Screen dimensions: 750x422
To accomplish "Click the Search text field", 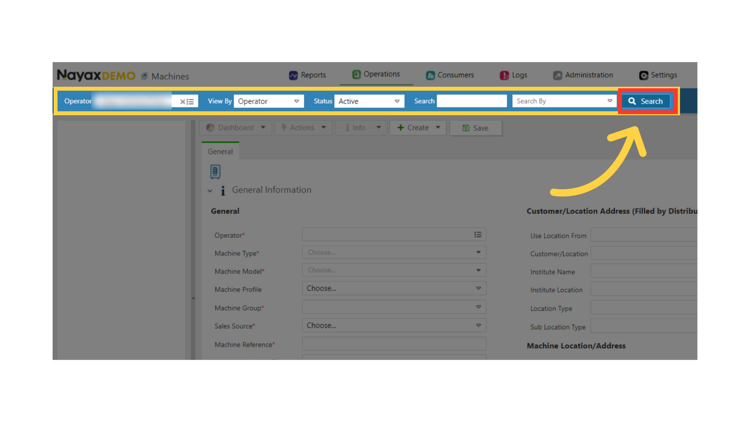I will pyautogui.click(x=472, y=101).
